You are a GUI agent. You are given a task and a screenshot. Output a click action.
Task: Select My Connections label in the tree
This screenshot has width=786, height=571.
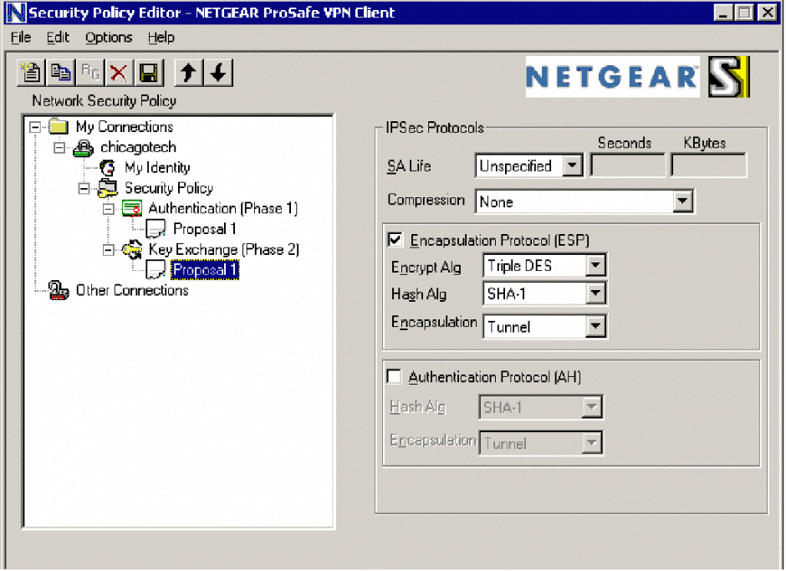point(125,127)
